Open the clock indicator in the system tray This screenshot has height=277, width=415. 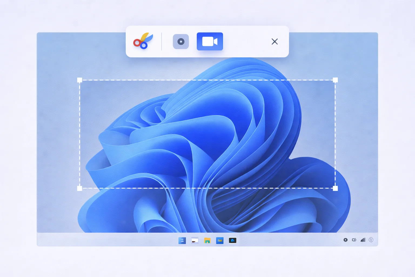coord(372,240)
